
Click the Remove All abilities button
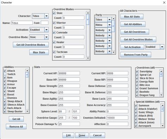tap(16, 127)
